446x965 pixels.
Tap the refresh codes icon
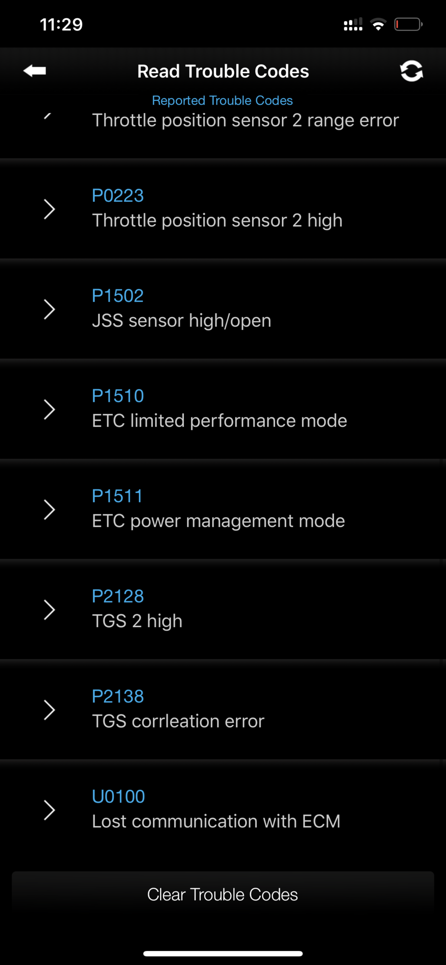pos(411,71)
